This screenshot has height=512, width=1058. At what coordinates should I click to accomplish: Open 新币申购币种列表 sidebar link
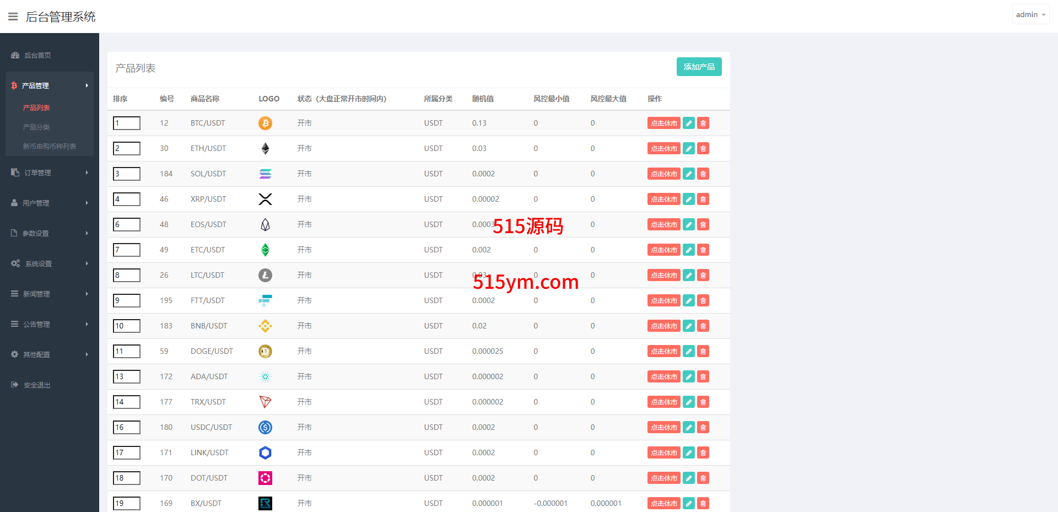pyautogui.click(x=50, y=146)
